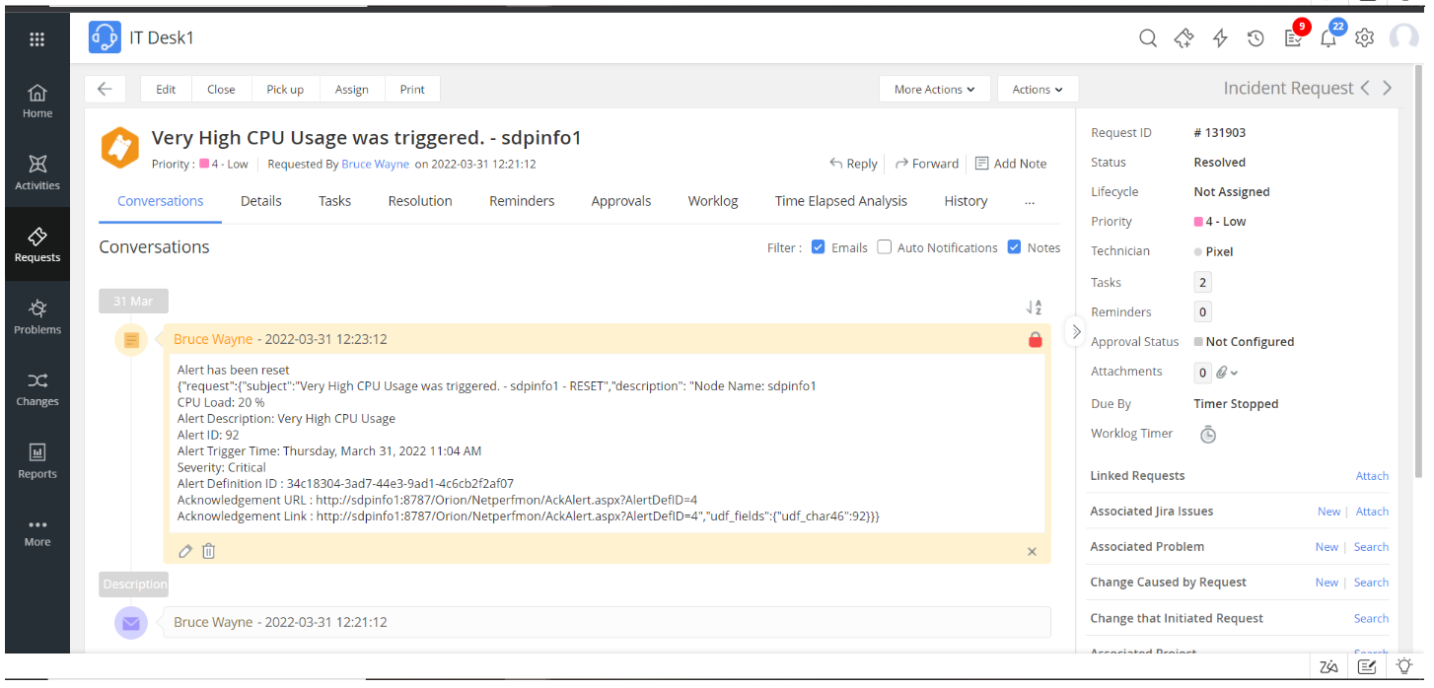Click the Pick up button
Screen dimensions: 1434x688
285,89
